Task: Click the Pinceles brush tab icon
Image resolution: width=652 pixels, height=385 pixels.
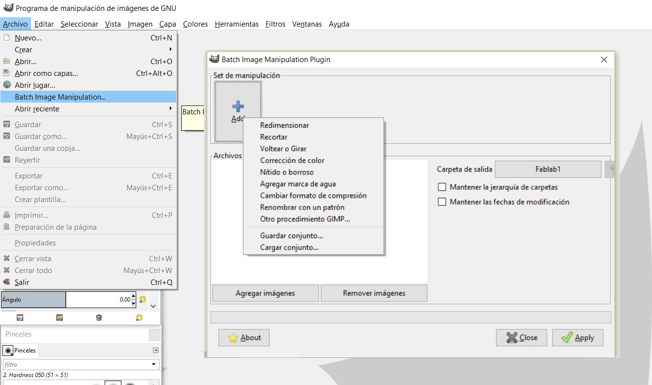Action: point(8,350)
